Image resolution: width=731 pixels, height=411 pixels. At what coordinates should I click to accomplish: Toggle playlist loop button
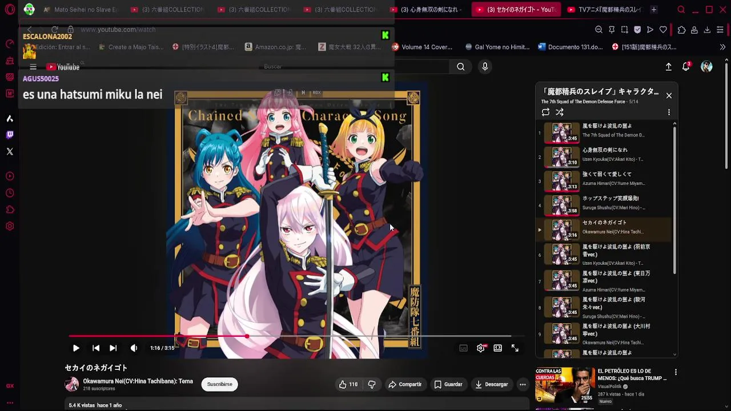click(x=545, y=112)
